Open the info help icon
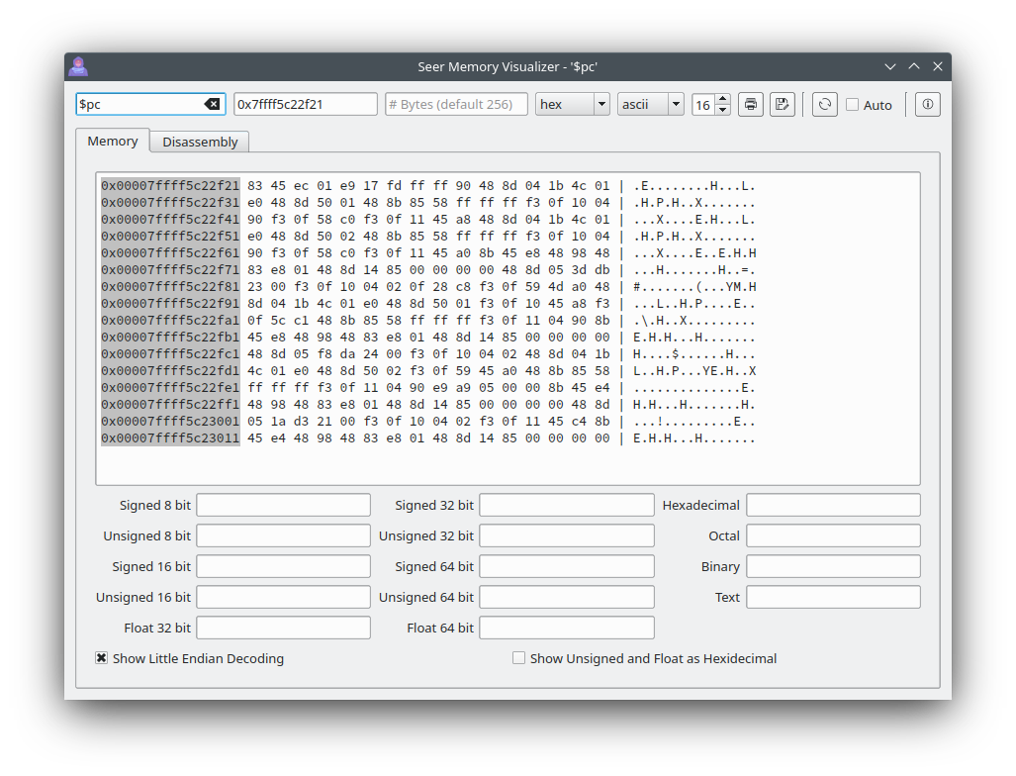Viewport: 1016px width, 776px height. pos(927,104)
